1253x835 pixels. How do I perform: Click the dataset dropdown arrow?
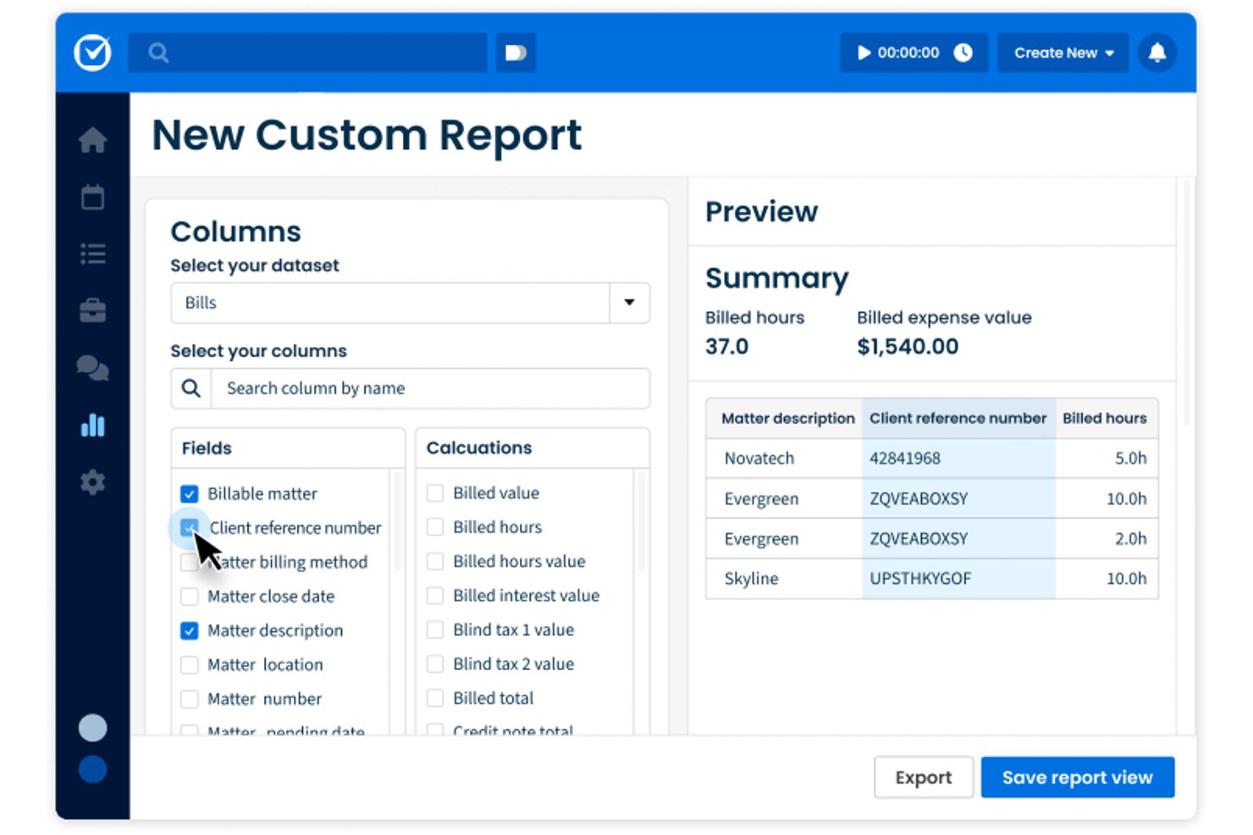(x=629, y=303)
